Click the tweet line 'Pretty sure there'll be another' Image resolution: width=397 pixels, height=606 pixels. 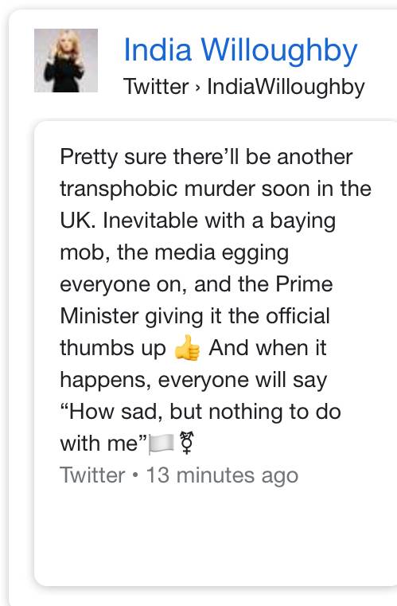[x=206, y=158]
